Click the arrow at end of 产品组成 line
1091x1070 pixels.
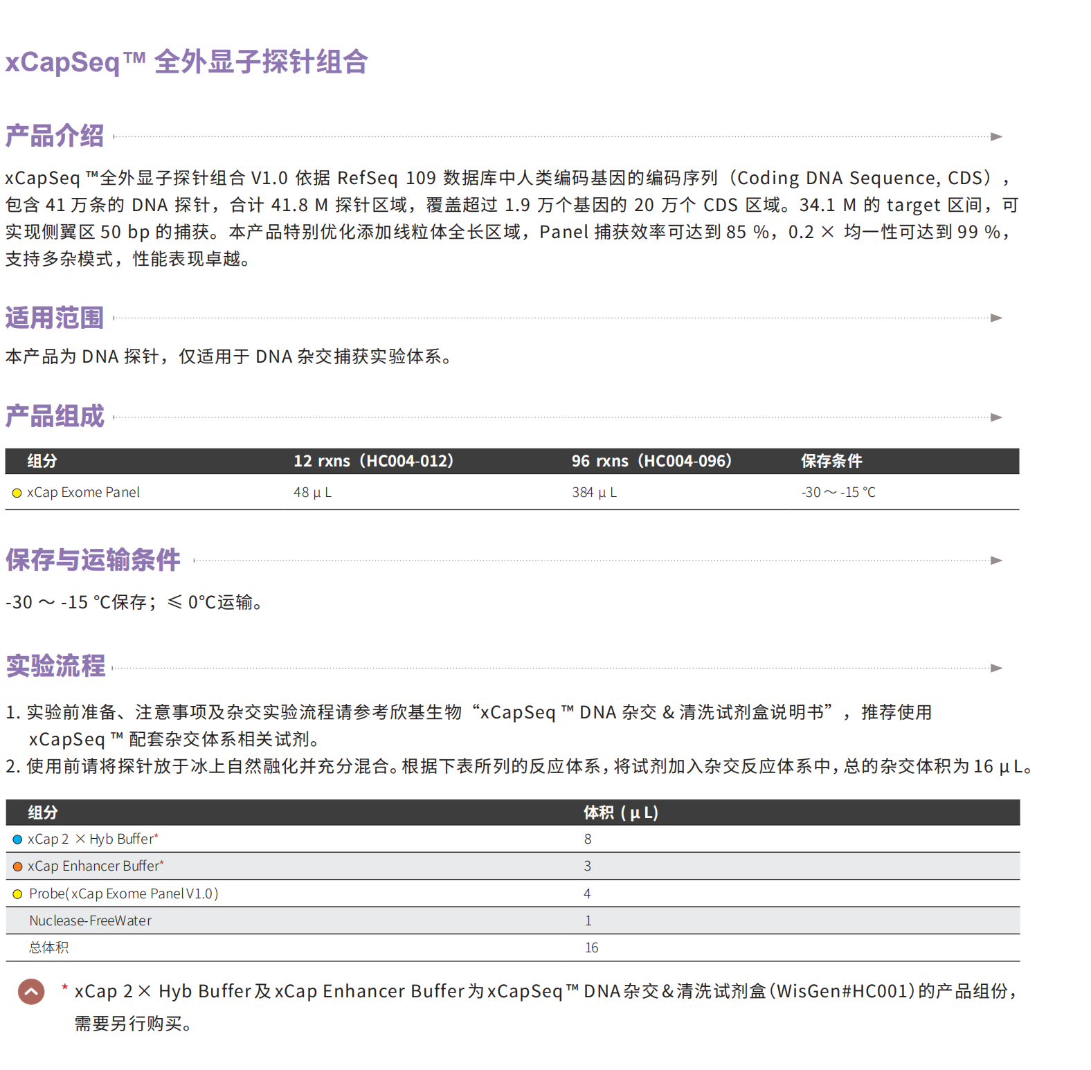click(x=997, y=417)
